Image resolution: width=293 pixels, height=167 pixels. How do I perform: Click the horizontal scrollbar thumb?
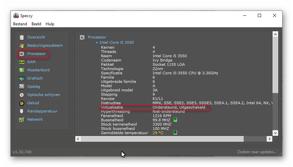162,139
